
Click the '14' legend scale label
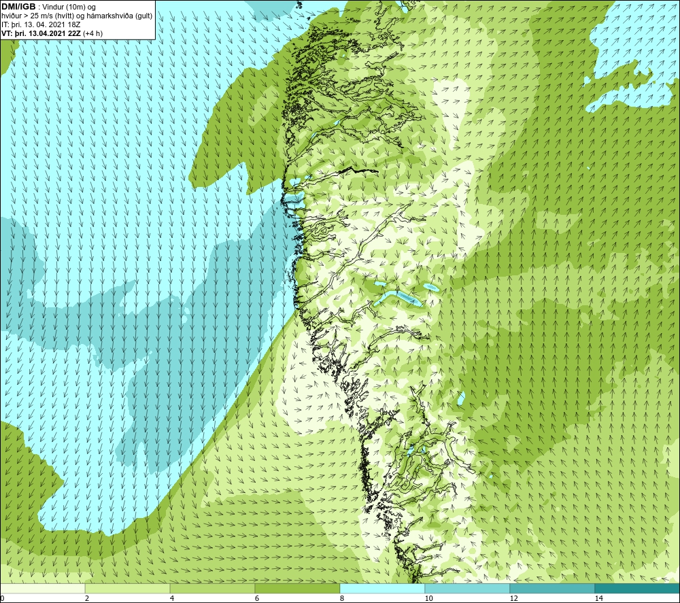(598, 599)
